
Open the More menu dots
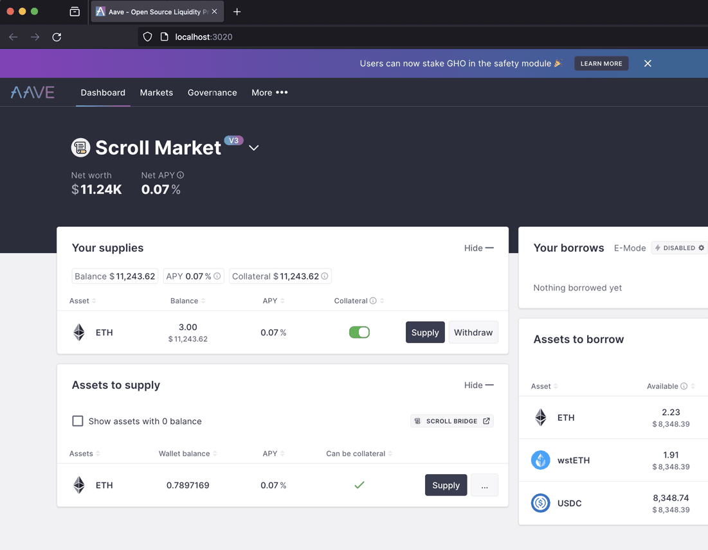click(x=282, y=92)
